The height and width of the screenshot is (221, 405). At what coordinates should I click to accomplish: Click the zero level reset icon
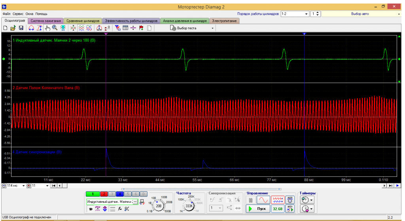click(107, 28)
